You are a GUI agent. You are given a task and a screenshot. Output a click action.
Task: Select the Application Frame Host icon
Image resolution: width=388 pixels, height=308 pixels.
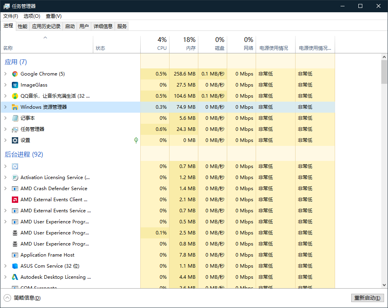pyautogui.click(x=15, y=255)
